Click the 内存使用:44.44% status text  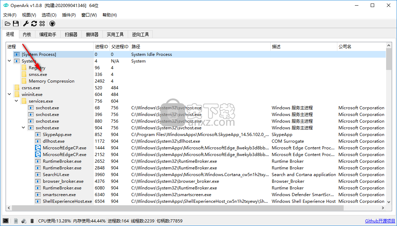pos(89,221)
